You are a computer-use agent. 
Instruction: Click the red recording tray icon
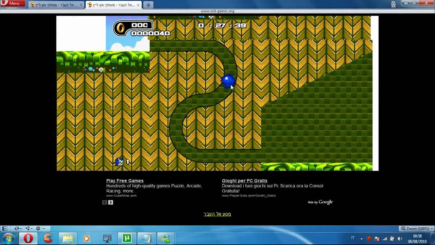(x=369, y=239)
